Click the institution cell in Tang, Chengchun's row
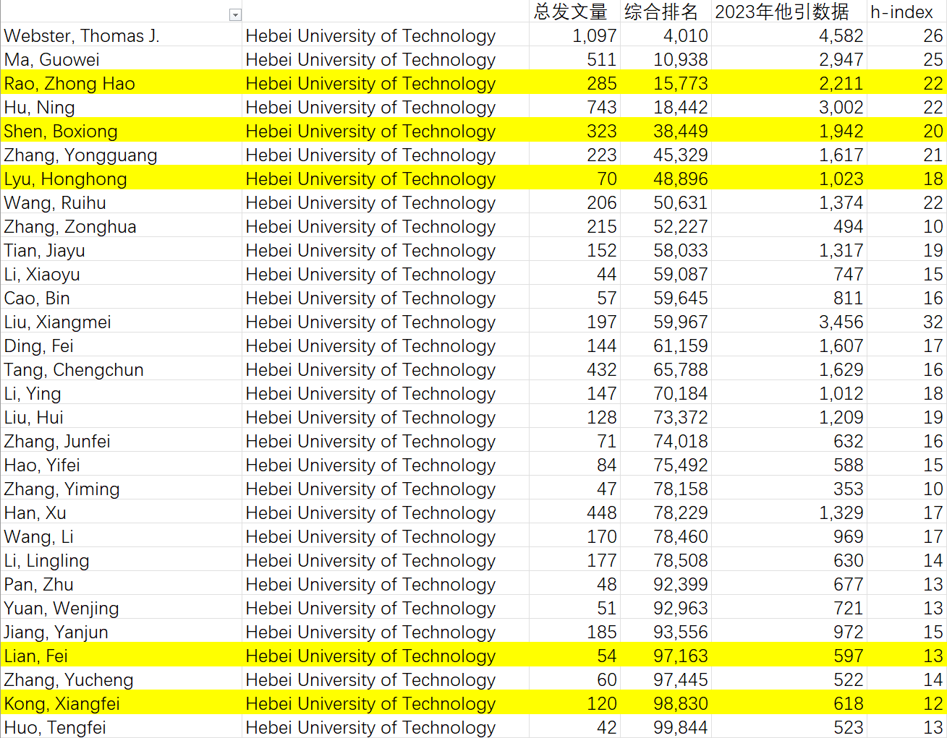This screenshot has height=738, width=947. click(x=370, y=370)
